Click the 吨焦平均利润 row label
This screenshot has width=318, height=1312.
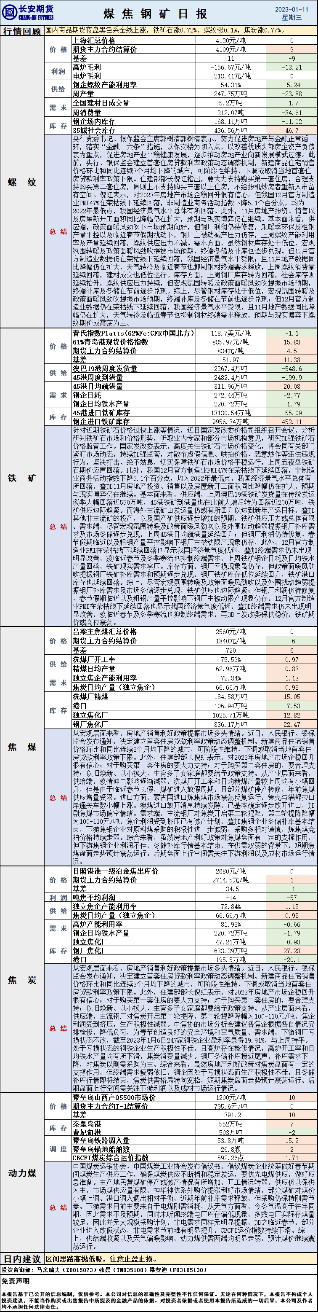94,898
